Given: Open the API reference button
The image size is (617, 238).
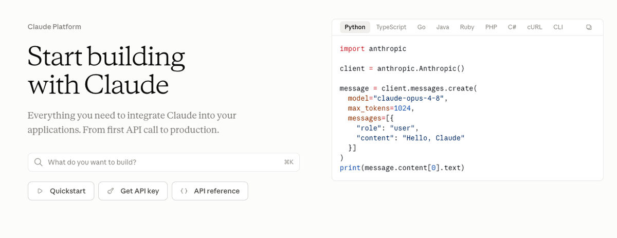Looking at the screenshot, I should tap(210, 191).
